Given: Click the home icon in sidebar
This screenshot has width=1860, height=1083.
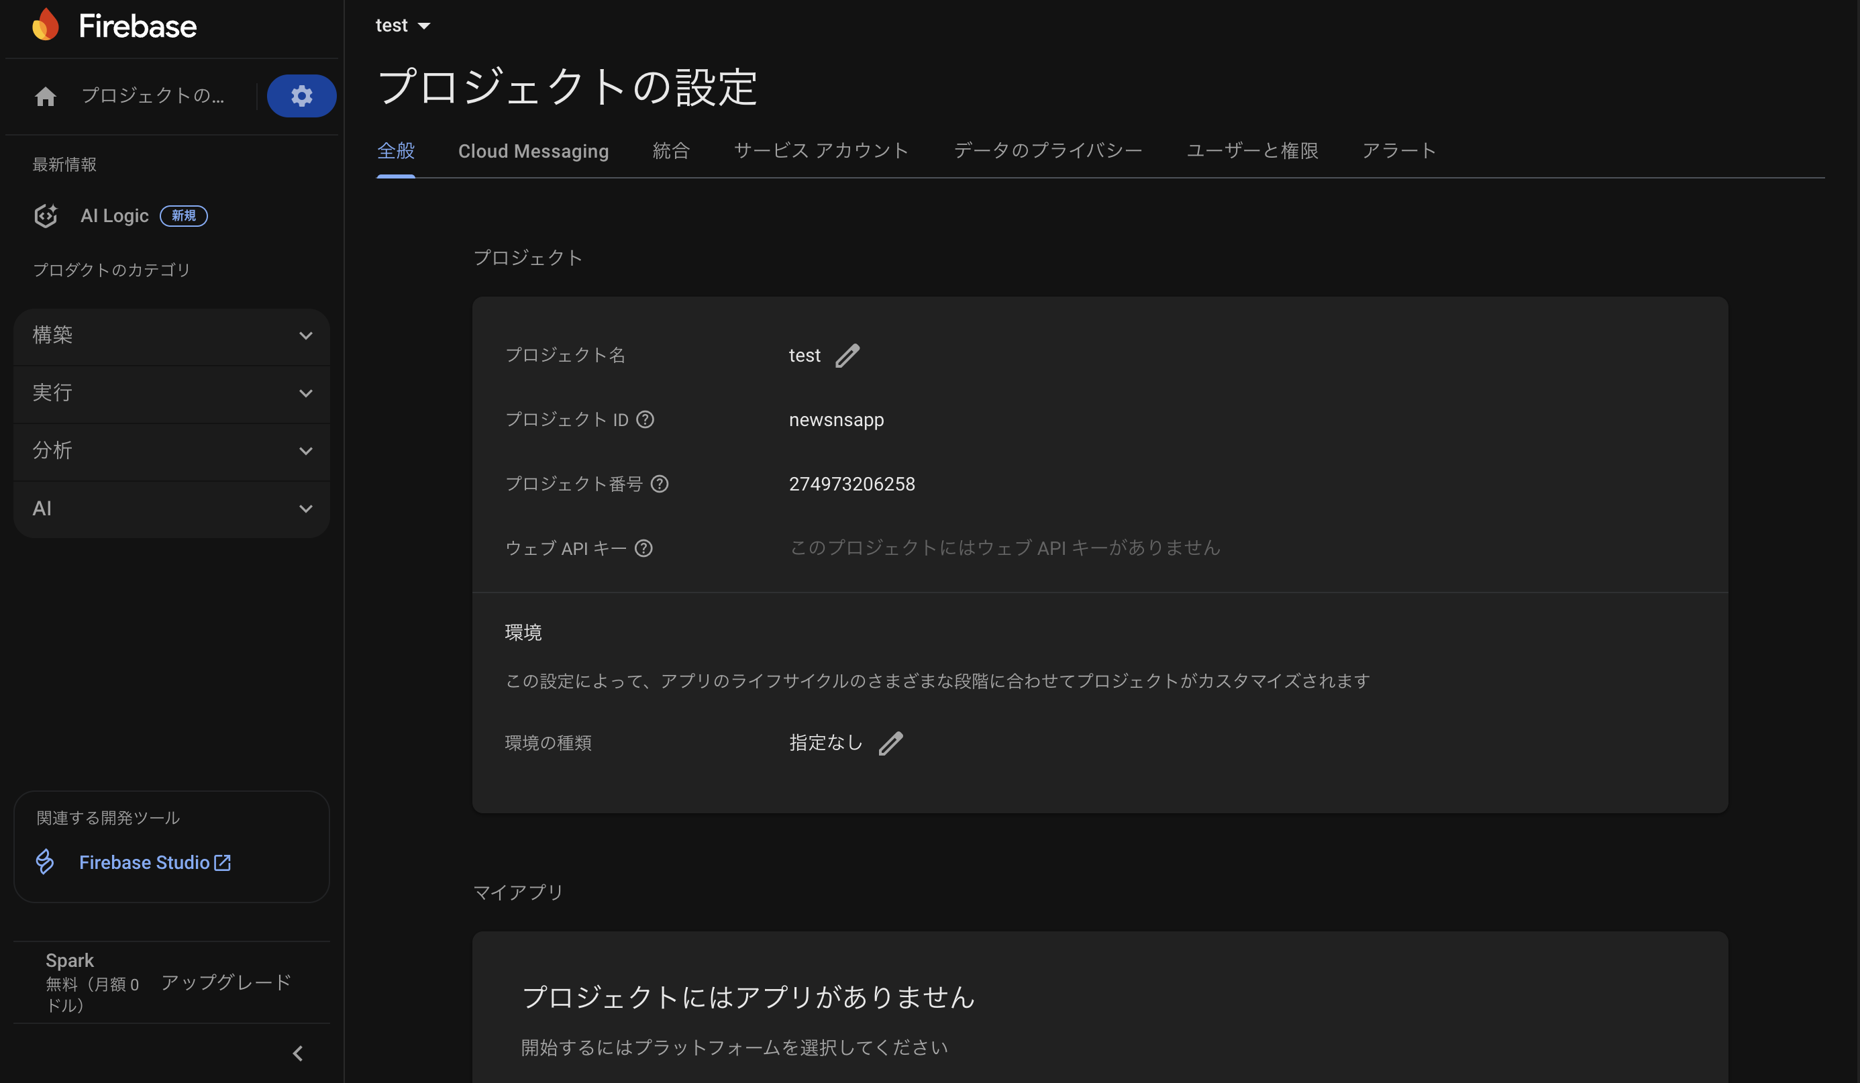Looking at the screenshot, I should (x=46, y=97).
